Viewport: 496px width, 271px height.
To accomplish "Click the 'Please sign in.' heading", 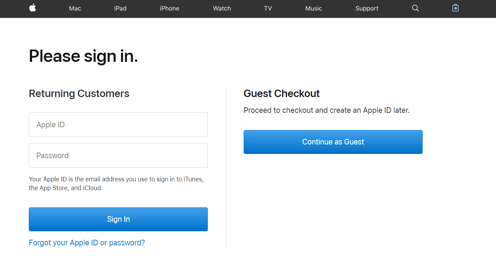I will [x=84, y=56].
